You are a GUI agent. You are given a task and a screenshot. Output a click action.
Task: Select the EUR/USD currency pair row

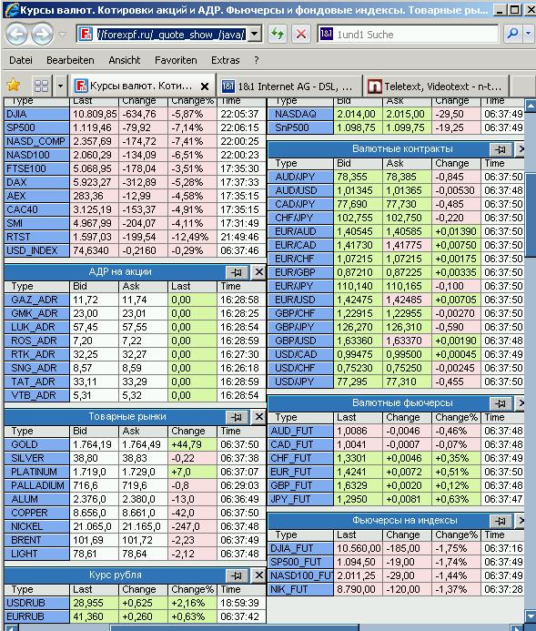coord(396,300)
